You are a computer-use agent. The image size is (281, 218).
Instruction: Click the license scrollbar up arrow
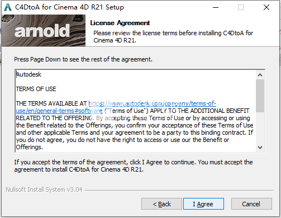(260, 75)
